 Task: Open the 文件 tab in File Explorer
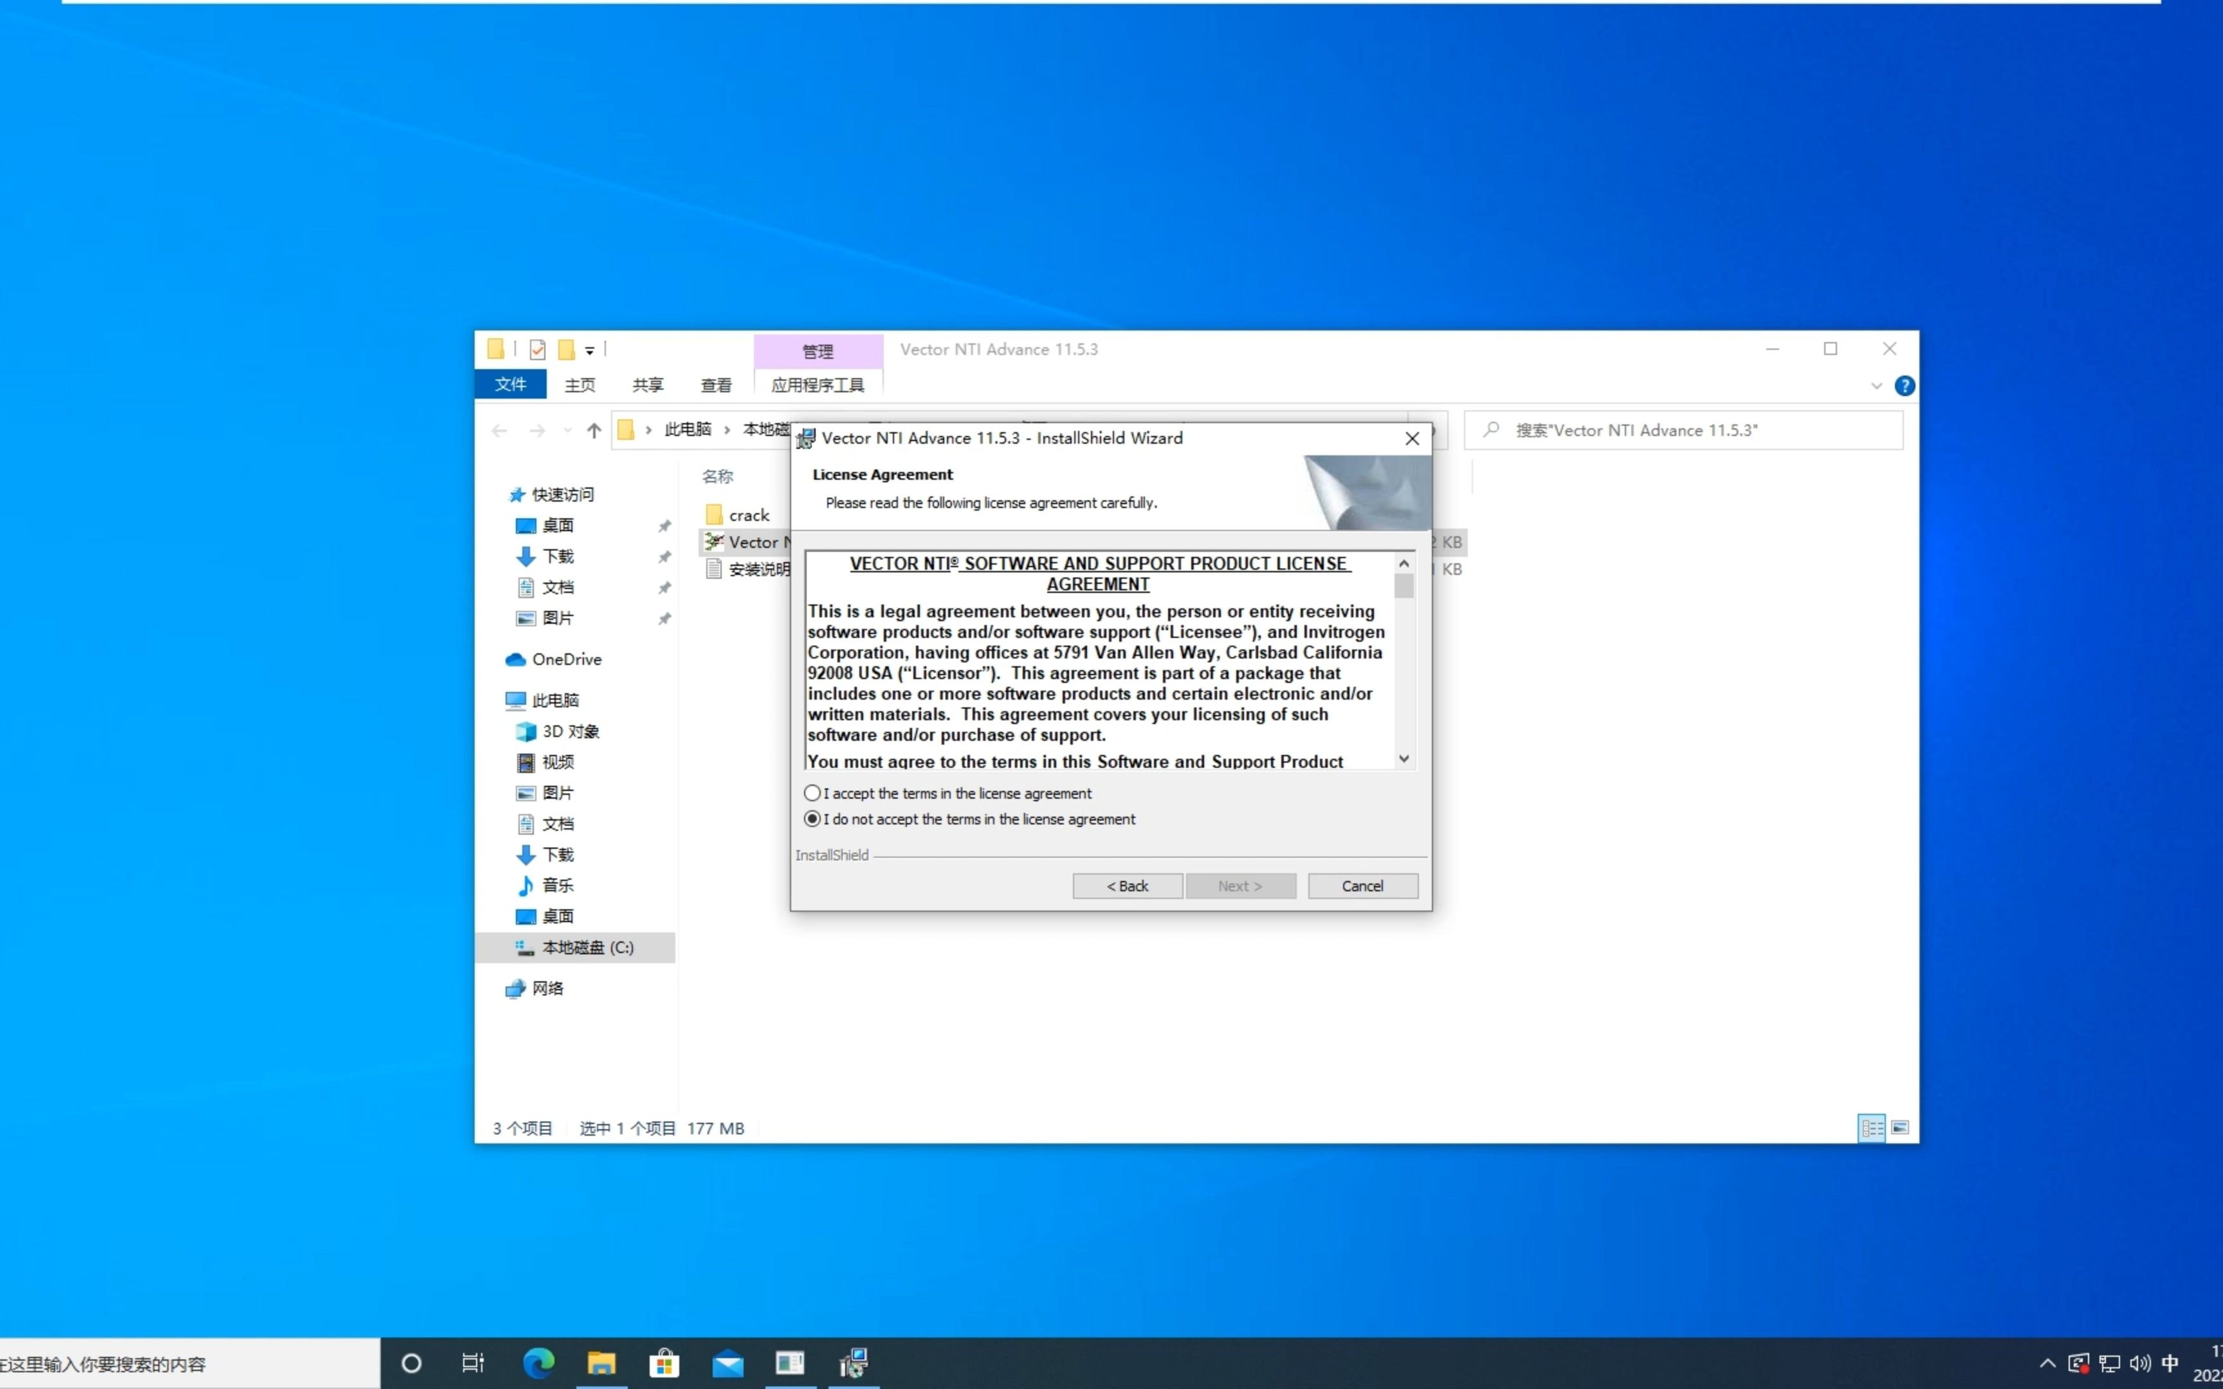tap(511, 384)
